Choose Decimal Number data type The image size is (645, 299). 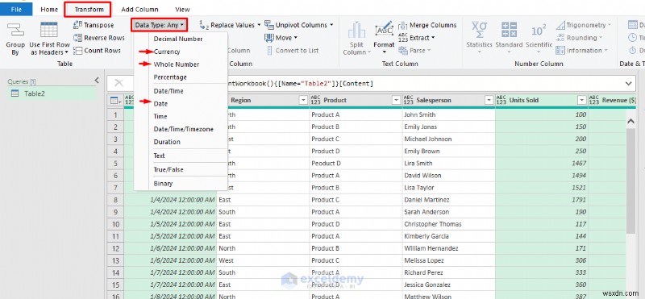[178, 39]
